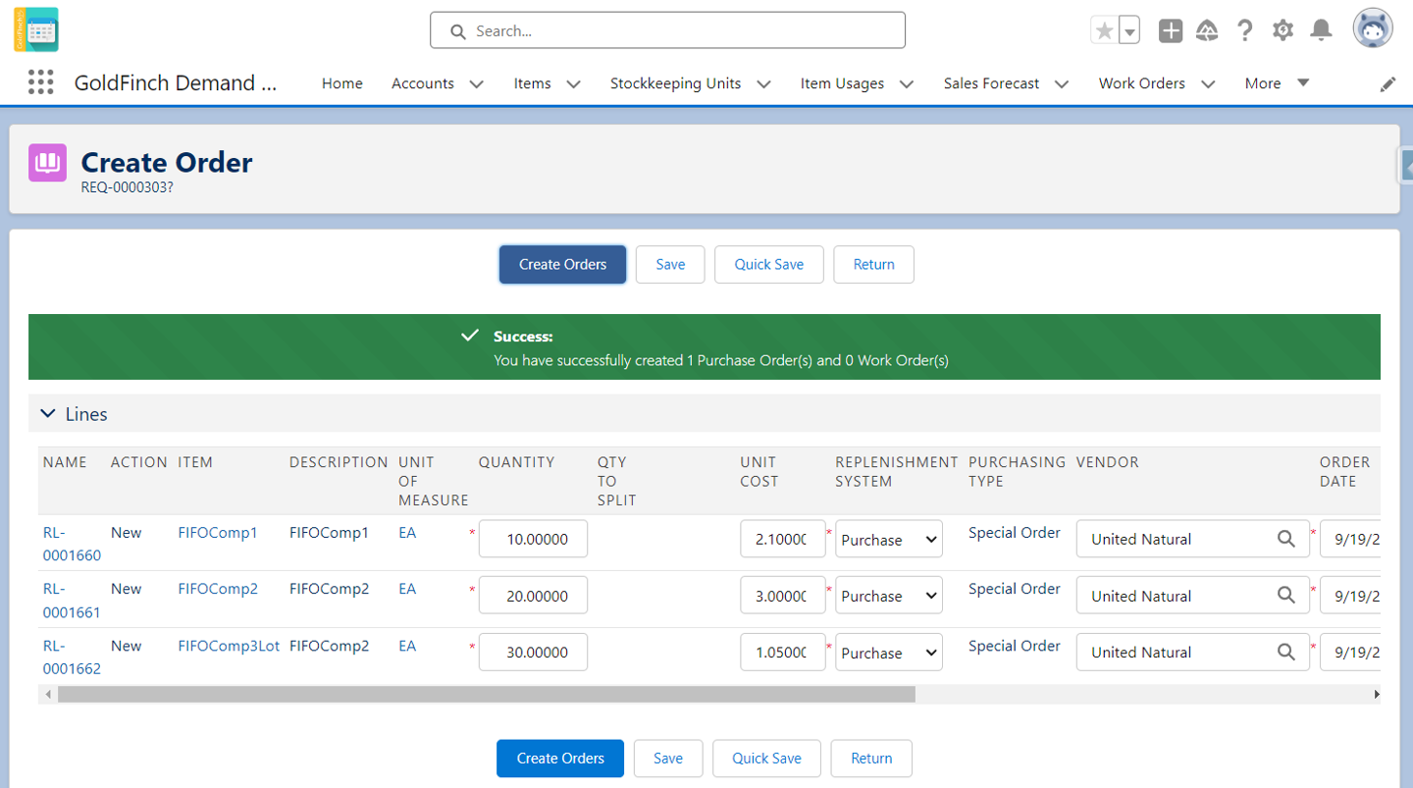This screenshot has width=1413, height=788.
Task: Click the order date field for RL-0001661
Action: 1350,596
